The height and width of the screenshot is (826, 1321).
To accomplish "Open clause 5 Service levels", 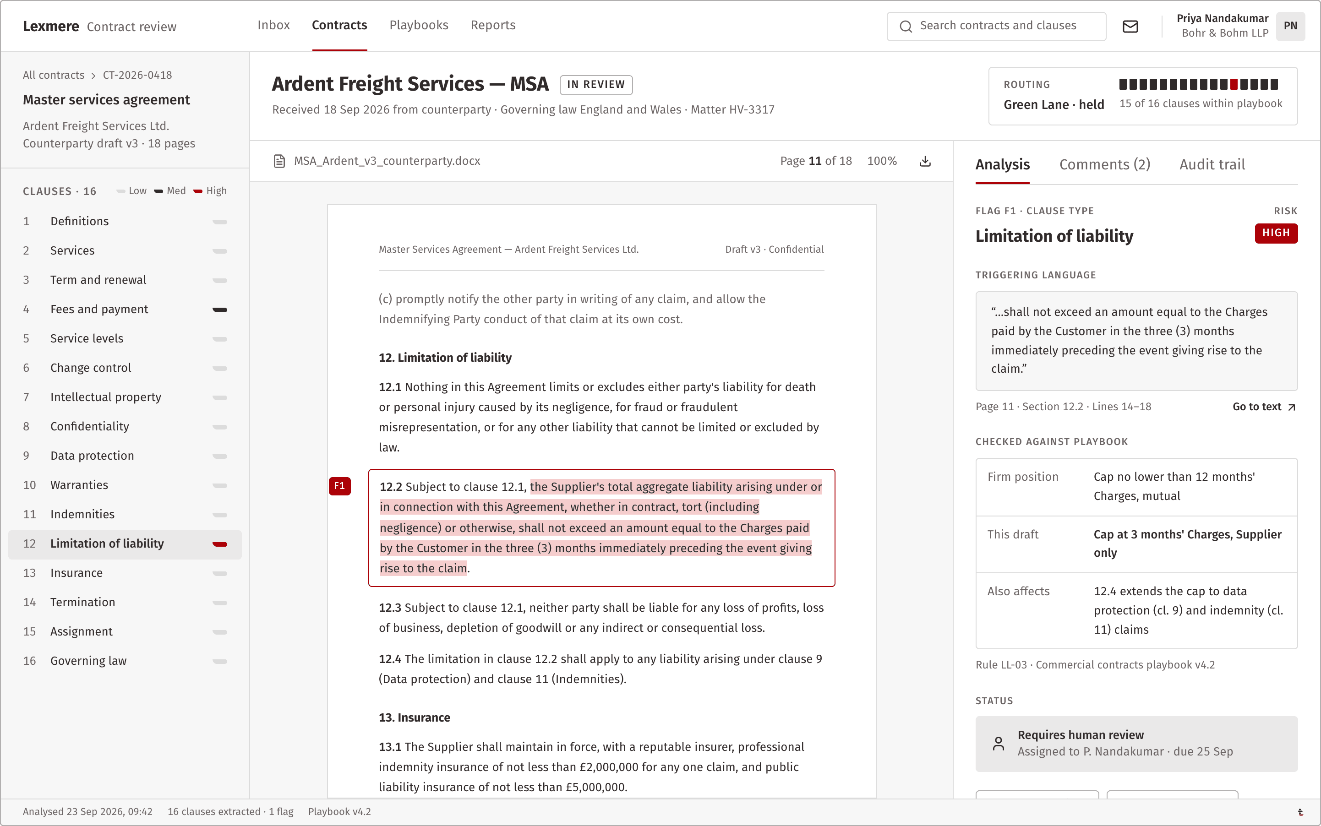I will coord(125,339).
